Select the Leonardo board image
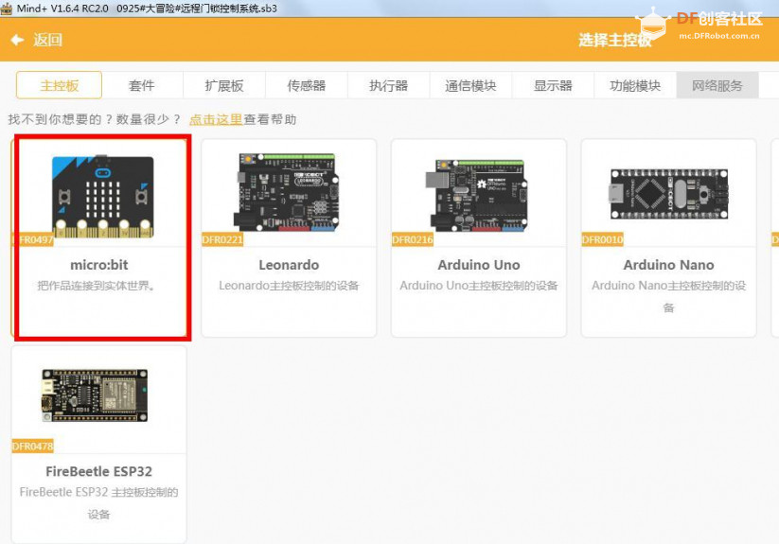This screenshot has width=779, height=544. point(287,192)
